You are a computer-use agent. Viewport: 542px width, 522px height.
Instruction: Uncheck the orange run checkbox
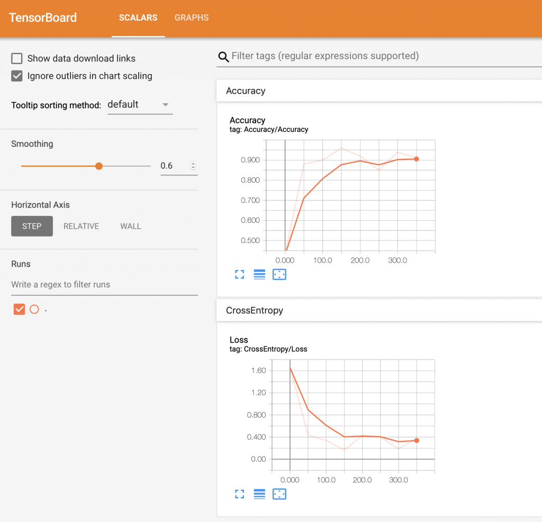20,309
